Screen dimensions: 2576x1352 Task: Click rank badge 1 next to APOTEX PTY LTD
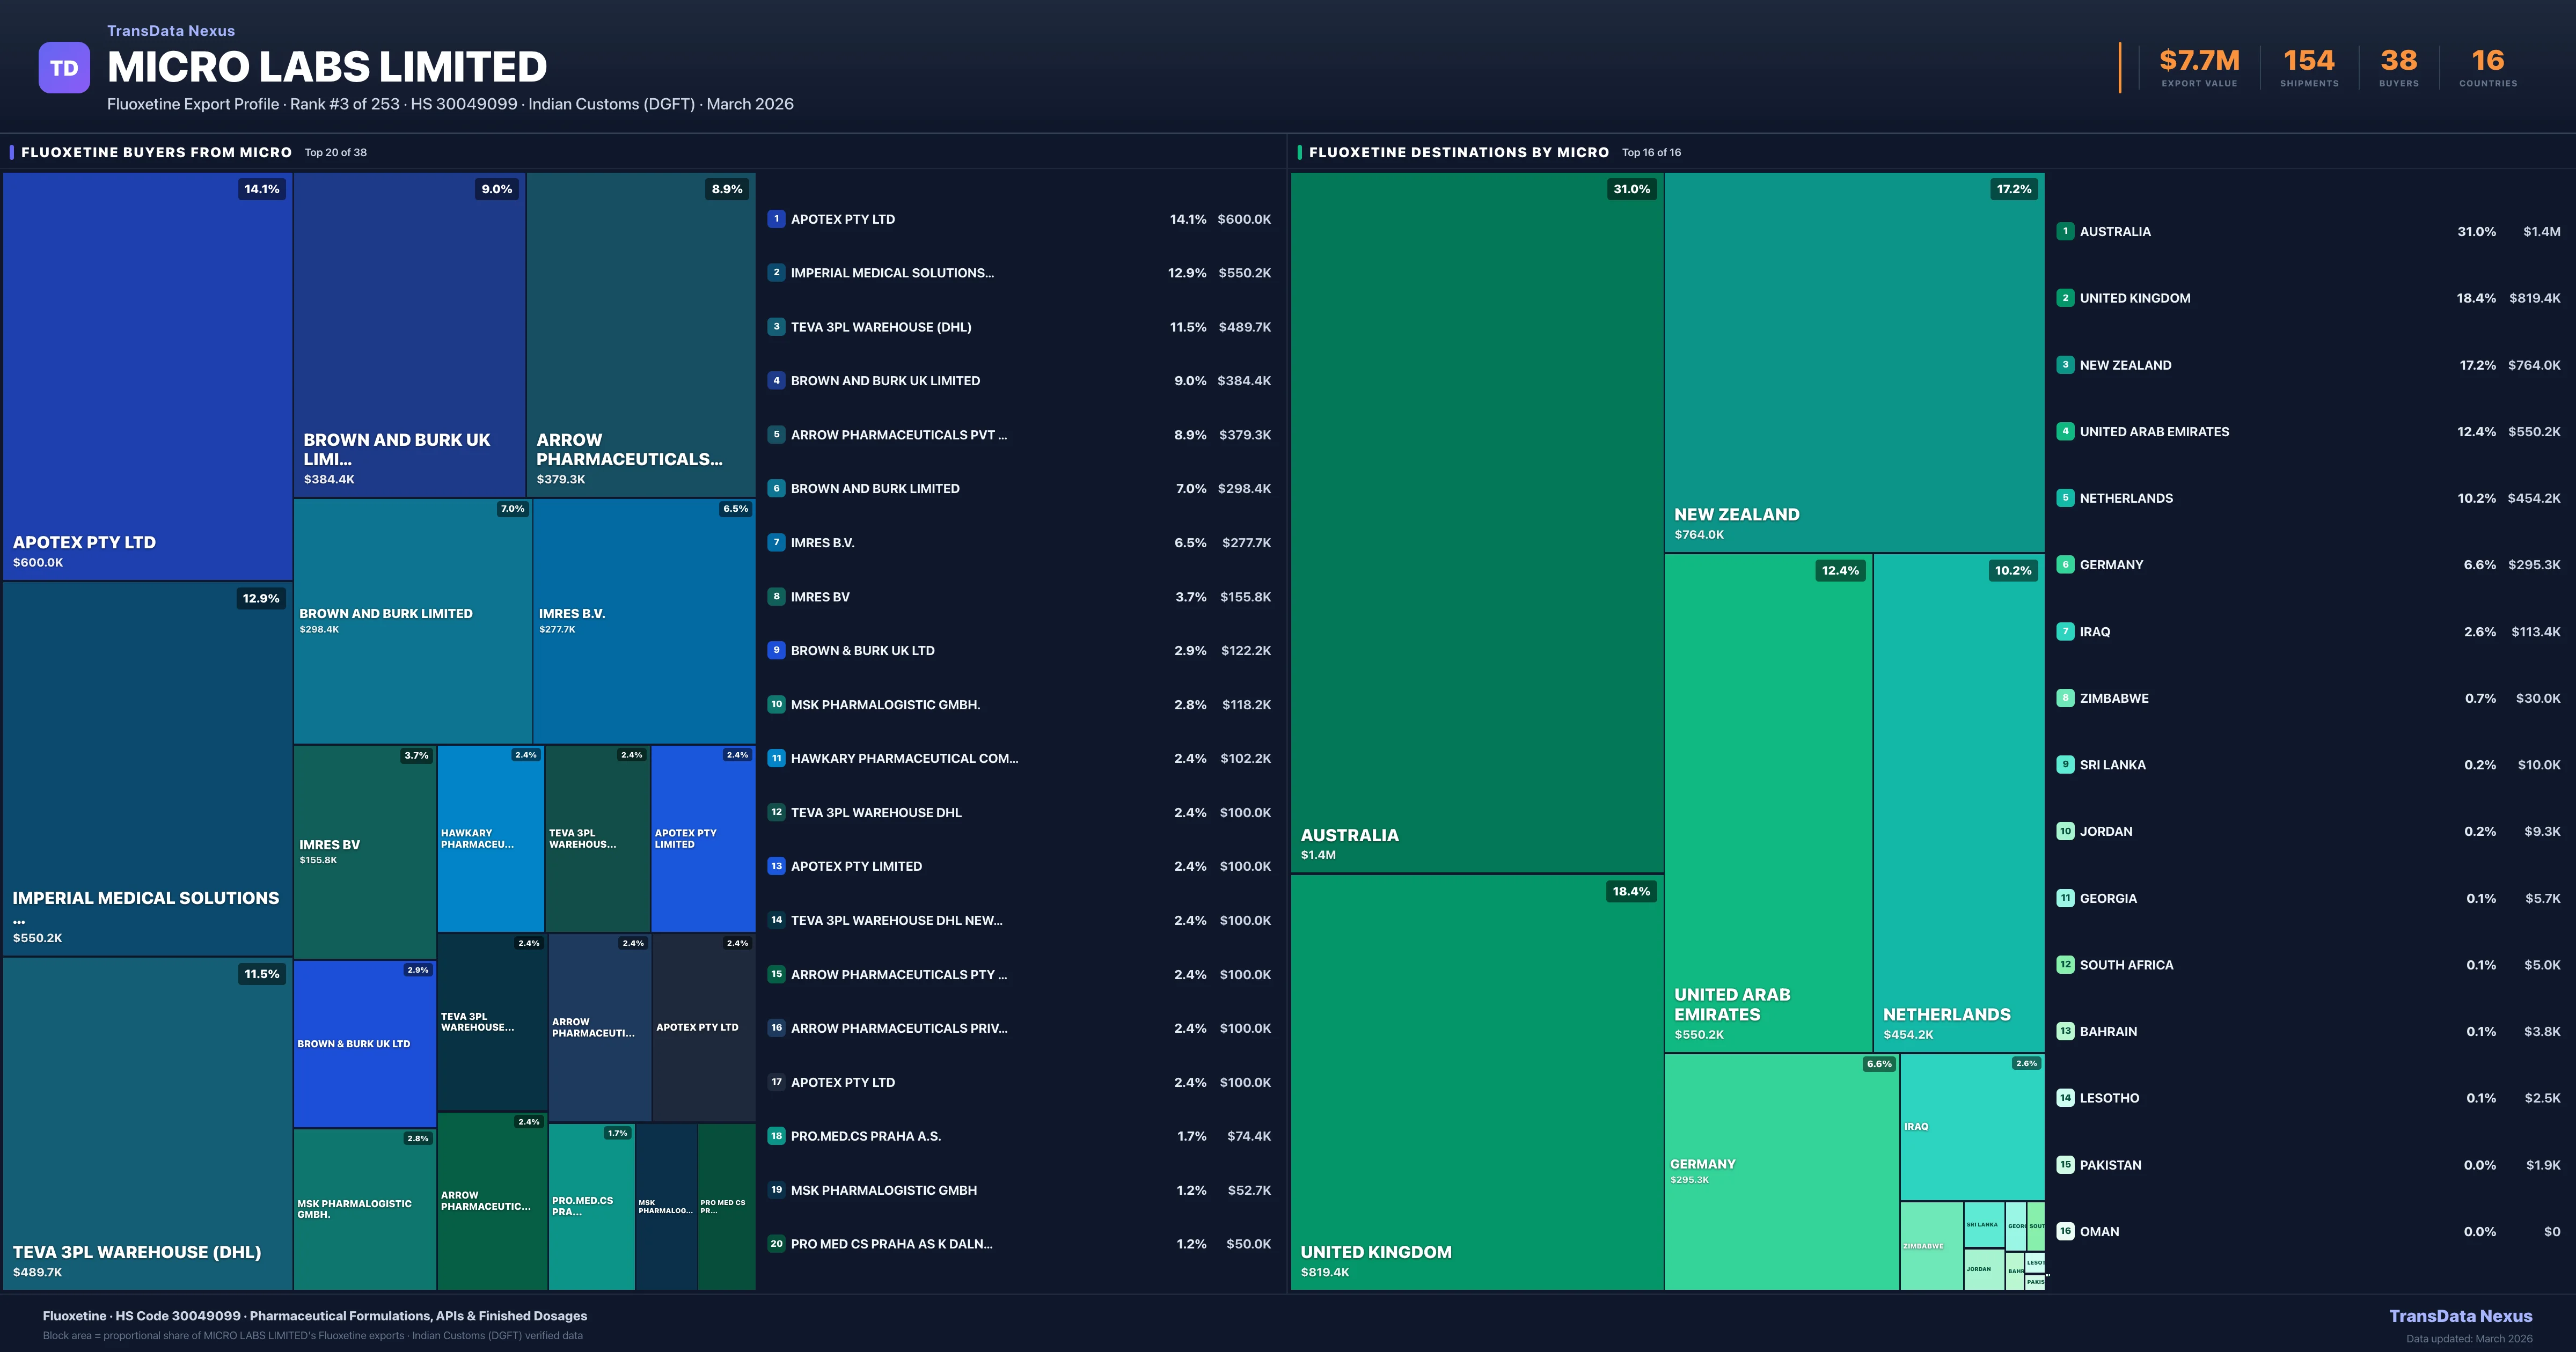click(x=776, y=219)
